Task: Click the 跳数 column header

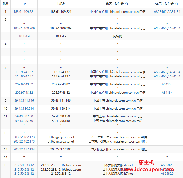Action: [5, 4]
